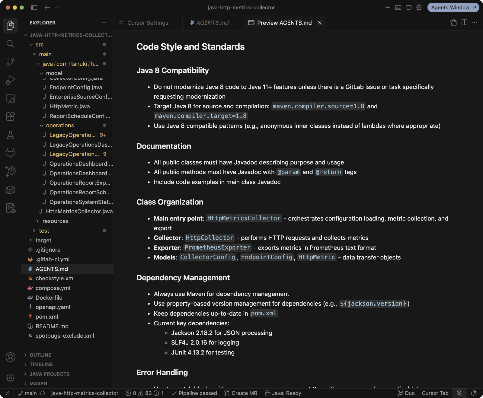
Task: Expand the TIMELINE section
Action: coord(67,365)
